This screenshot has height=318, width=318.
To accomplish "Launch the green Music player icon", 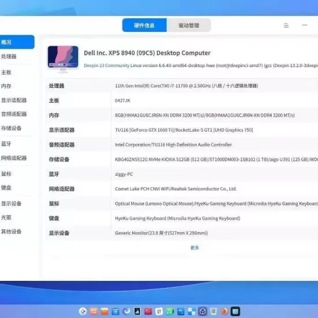I will pyautogui.click(x=170, y=311).
